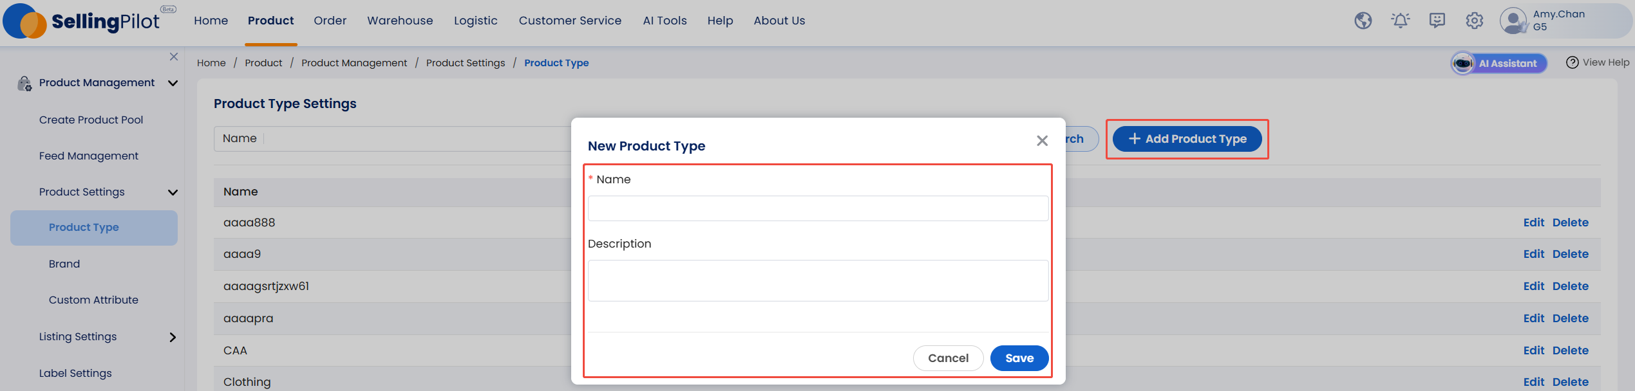Edit the Clothing row

coord(1533,382)
